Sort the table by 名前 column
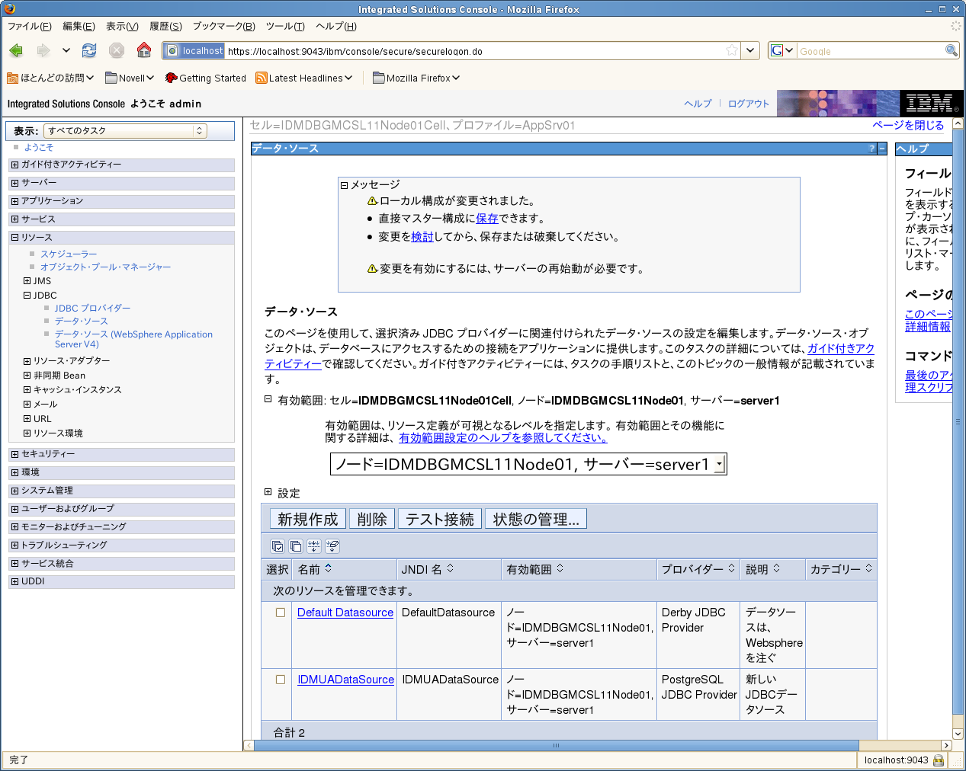The height and width of the screenshot is (771, 966). coord(329,568)
